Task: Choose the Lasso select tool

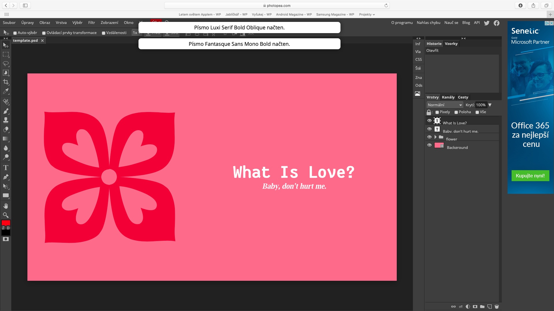Action: 6,64
